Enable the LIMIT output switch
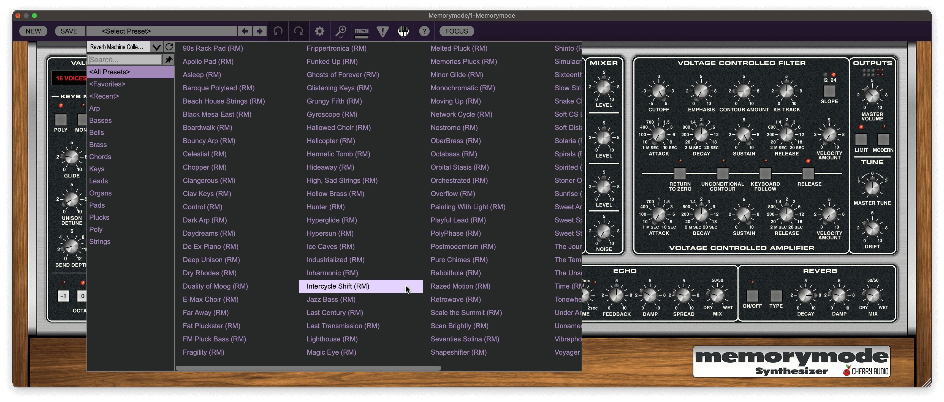 tap(861, 139)
